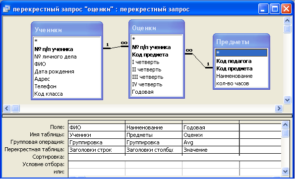295x179 pixels.
Task: Click the Условие отбора cell under Годовая
Action: pos(211,165)
